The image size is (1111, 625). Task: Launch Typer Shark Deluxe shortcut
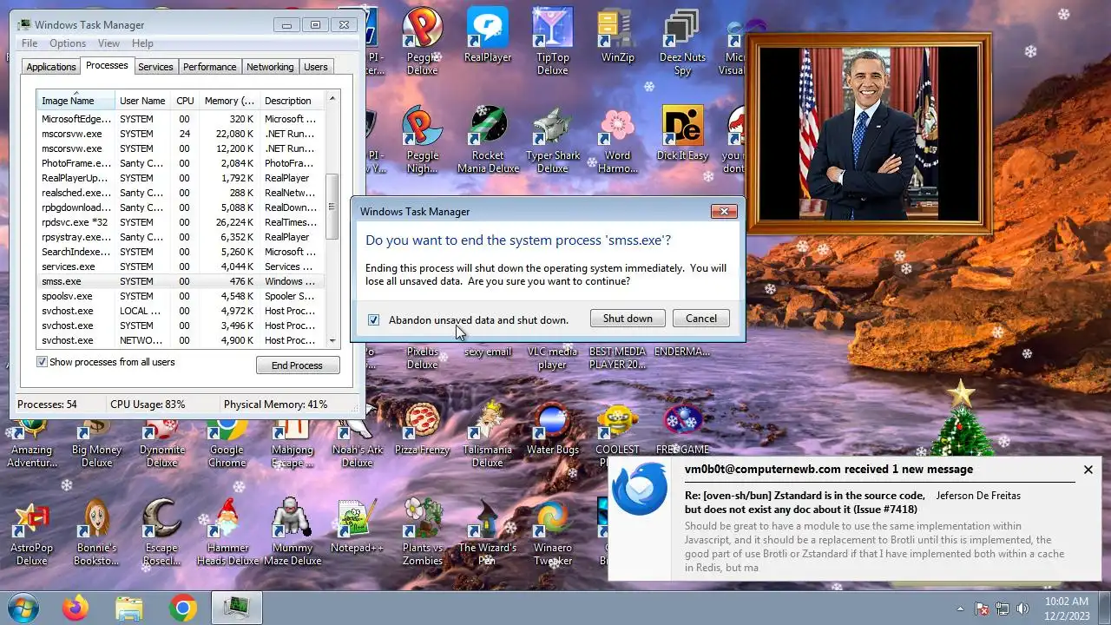552,139
